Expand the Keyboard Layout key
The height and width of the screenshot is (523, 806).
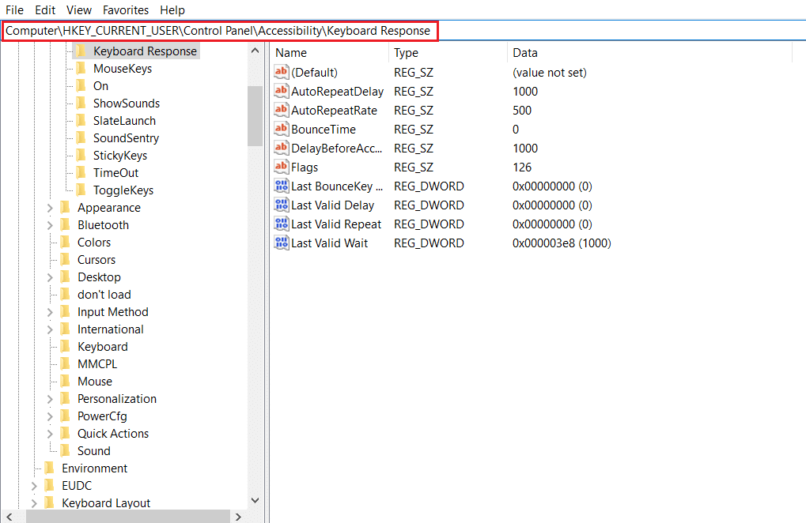(34, 503)
